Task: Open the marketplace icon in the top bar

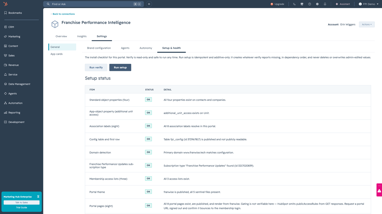Action: click(x=302, y=4)
